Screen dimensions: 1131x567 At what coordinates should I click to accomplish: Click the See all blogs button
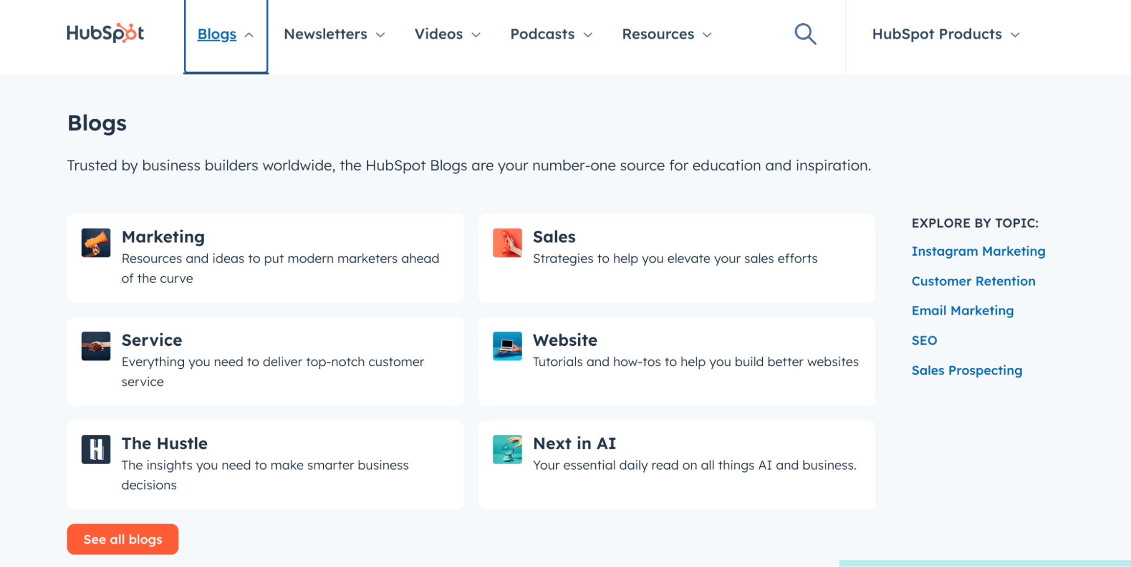[x=123, y=539]
